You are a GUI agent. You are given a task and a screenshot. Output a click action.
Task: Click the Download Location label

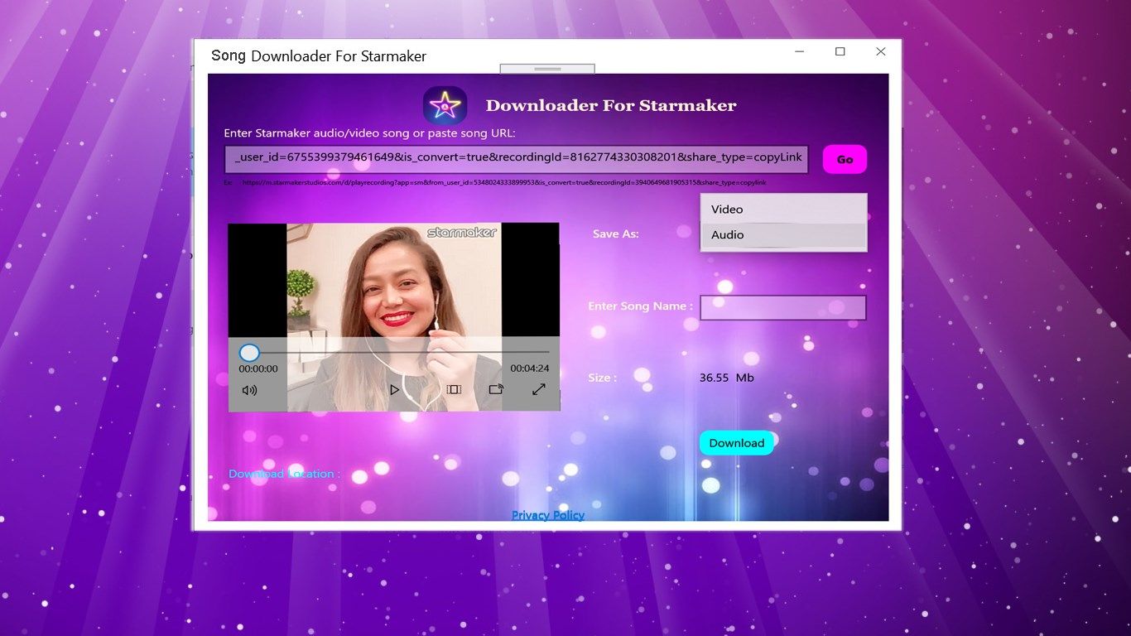tap(285, 474)
